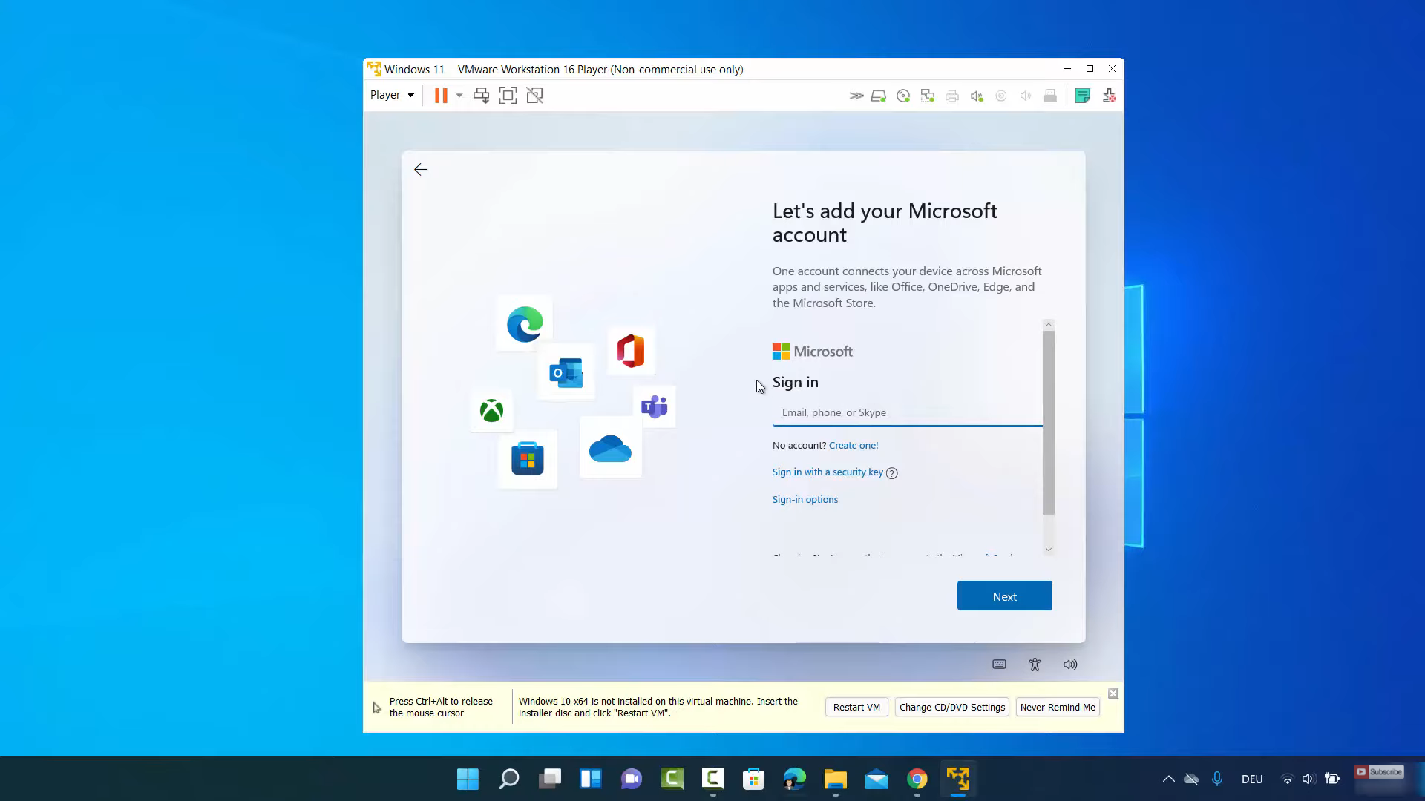This screenshot has width=1425, height=801.
Task: Show hidden system tray icons chevron
Action: click(1168, 779)
